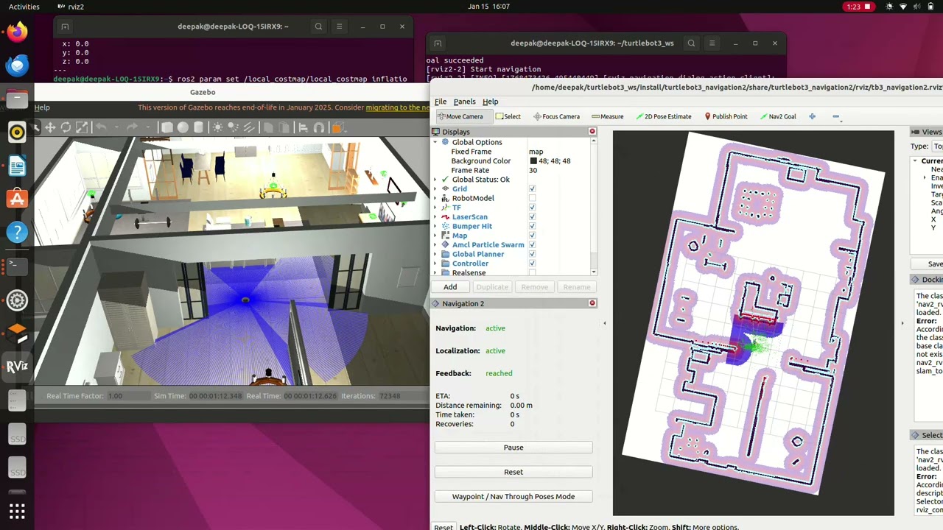The image size is (943, 530).
Task: Open the RViz icon in the dock
Action: pyautogui.click(x=17, y=367)
